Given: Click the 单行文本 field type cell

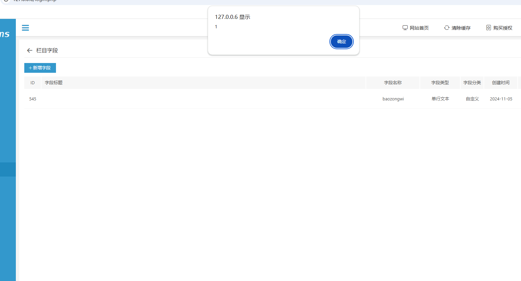Looking at the screenshot, I should tap(440, 99).
